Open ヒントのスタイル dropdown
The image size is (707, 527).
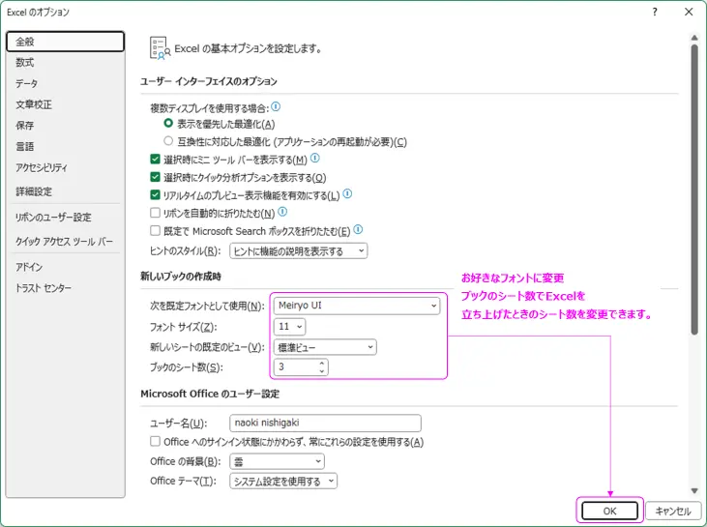pyautogui.click(x=299, y=251)
